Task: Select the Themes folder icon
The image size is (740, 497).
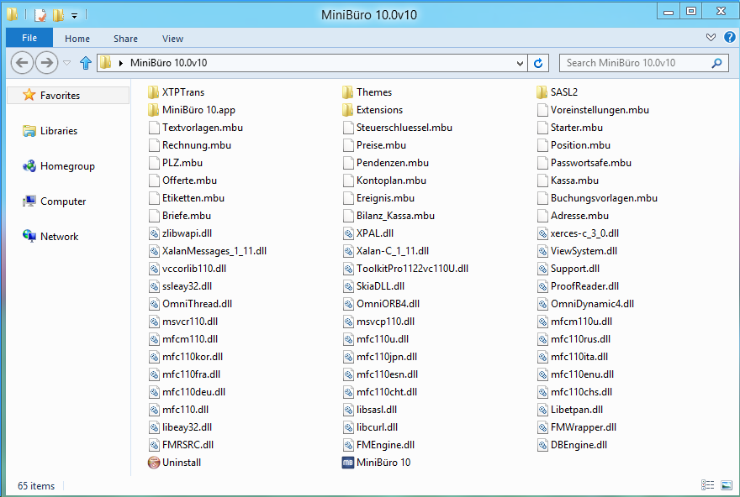Action: [348, 92]
